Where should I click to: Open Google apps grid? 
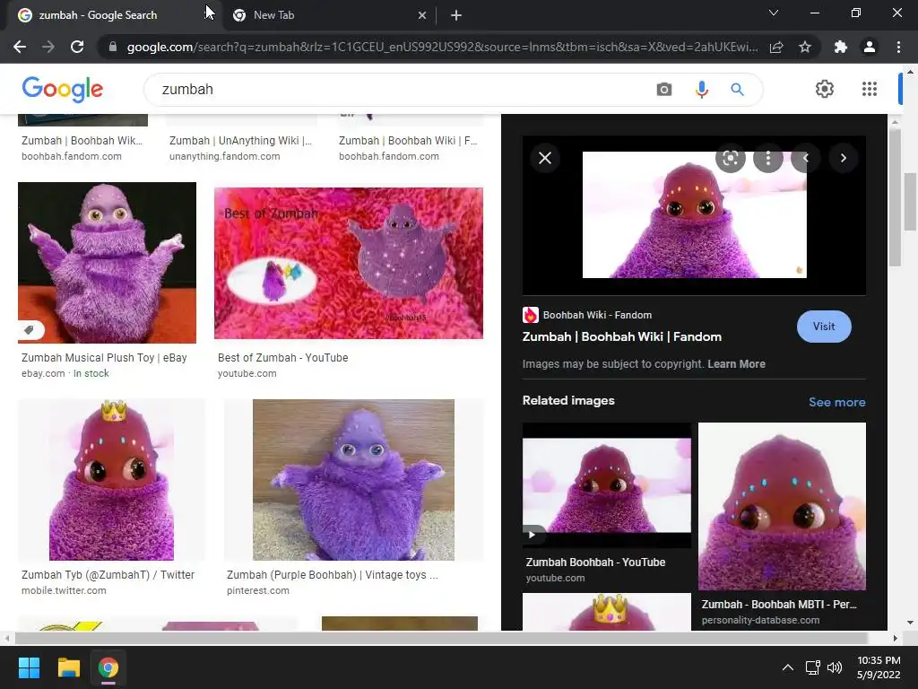click(870, 89)
